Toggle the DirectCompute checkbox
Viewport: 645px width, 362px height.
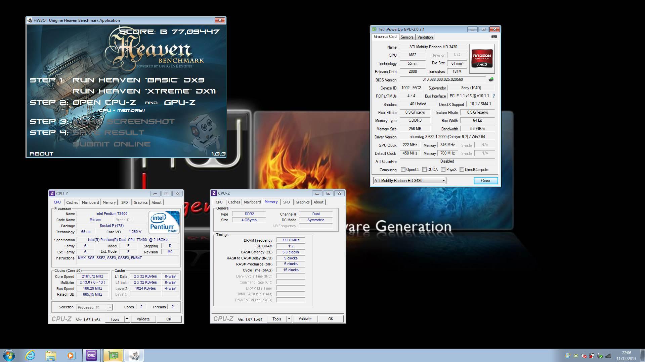click(462, 170)
